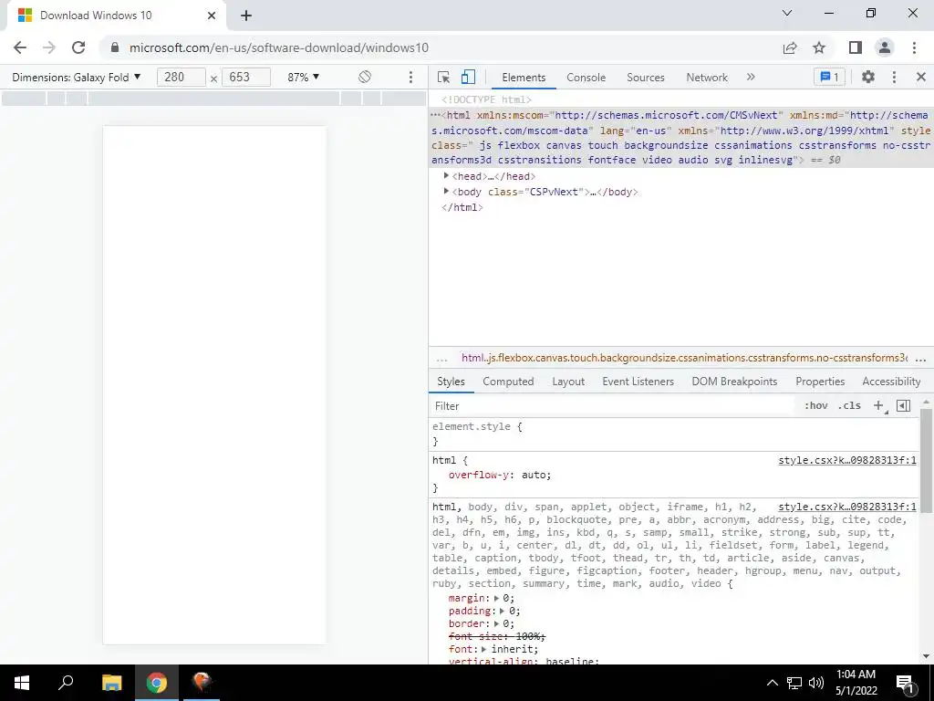This screenshot has width=934, height=701.
Task: Select the closing html tag line
Action: point(462,207)
